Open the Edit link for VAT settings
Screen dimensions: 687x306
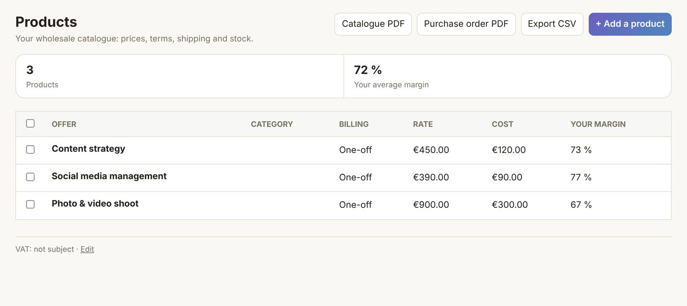tap(87, 249)
